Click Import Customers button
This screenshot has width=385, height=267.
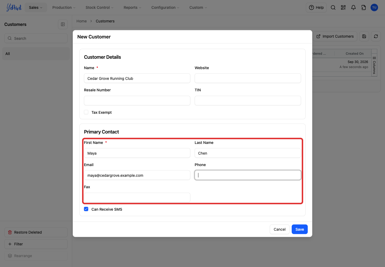coord(335,36)
